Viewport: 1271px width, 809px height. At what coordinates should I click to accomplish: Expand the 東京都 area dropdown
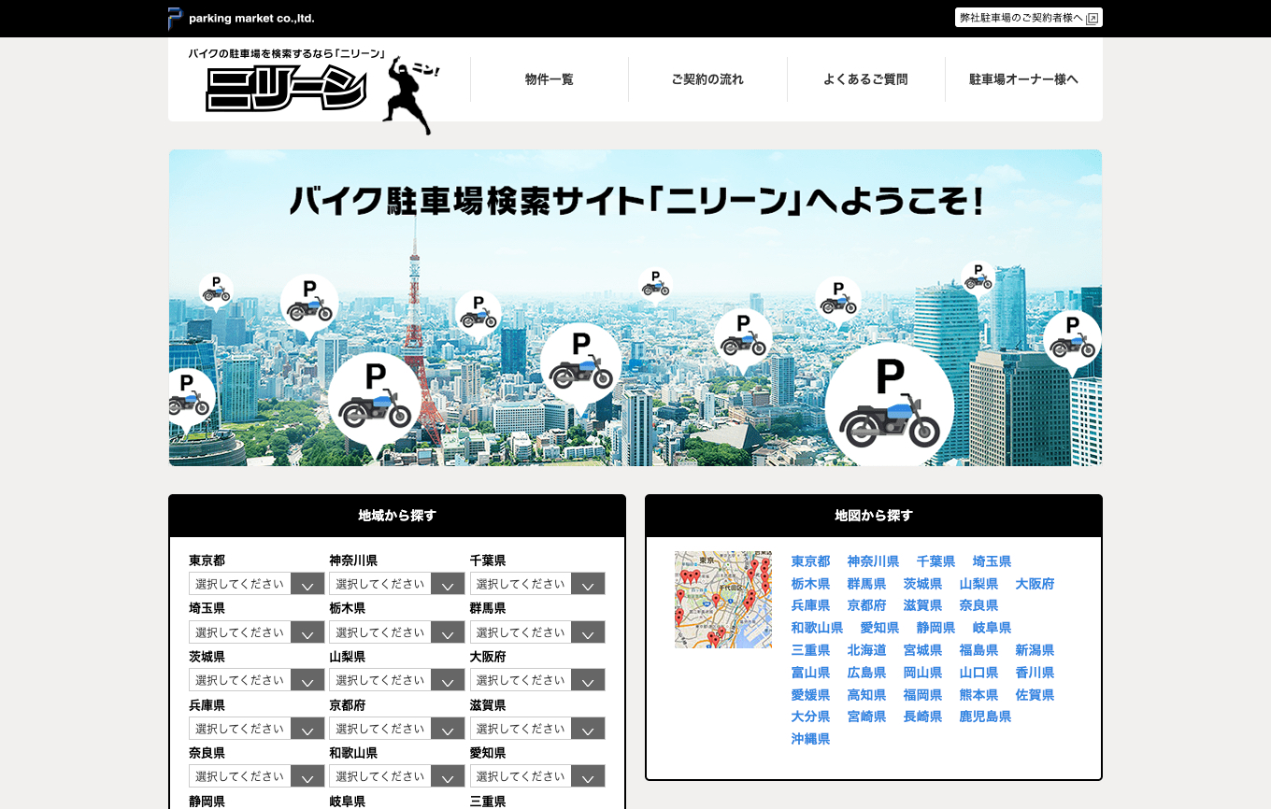(x=257, y=584)
